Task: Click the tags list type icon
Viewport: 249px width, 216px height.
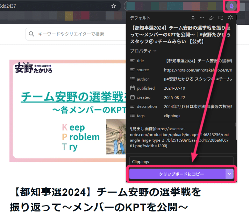Action: click(x=133, y=116)
